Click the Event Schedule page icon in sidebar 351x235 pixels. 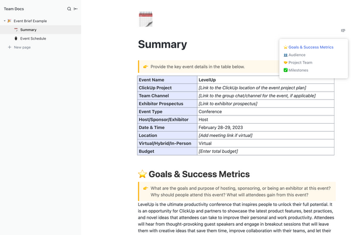[16, 38]
